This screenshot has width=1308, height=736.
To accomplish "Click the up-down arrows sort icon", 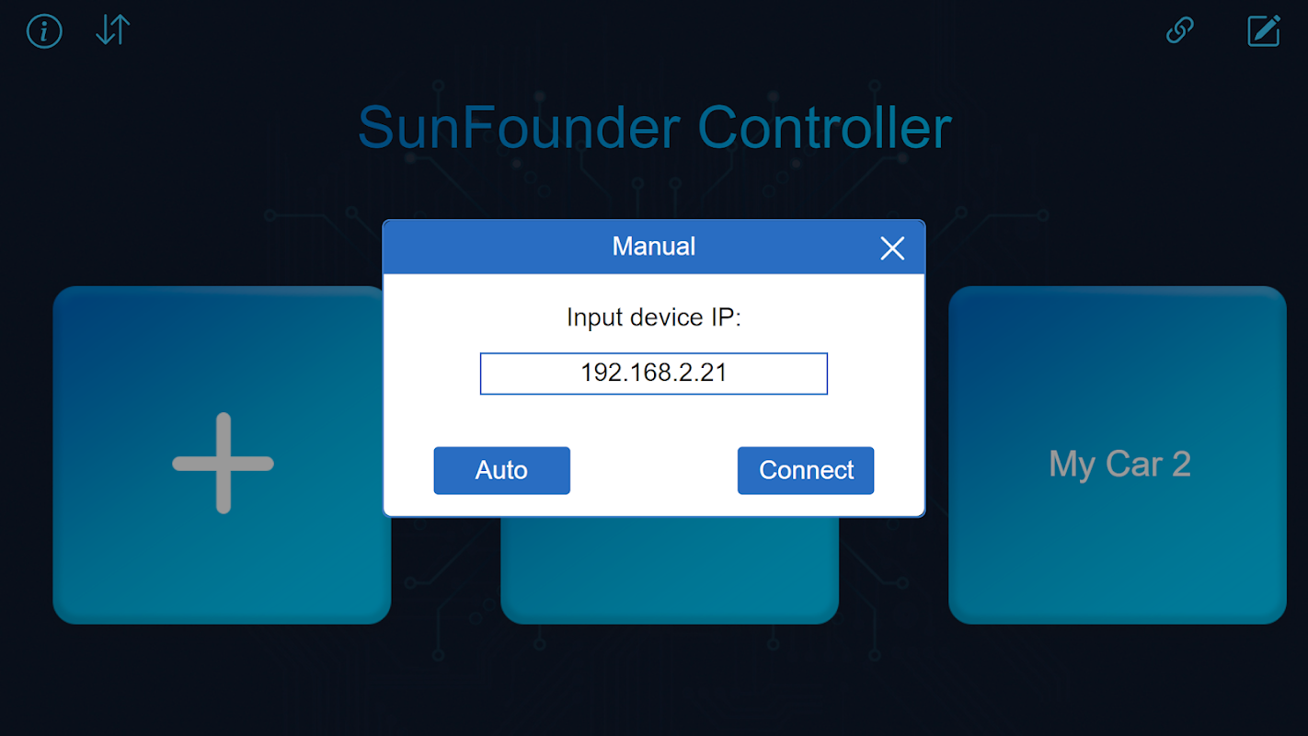I will [113, 30].
